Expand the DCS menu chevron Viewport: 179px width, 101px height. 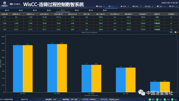pos(116,7)
